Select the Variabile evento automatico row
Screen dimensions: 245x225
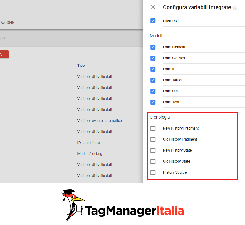(71, 121)
